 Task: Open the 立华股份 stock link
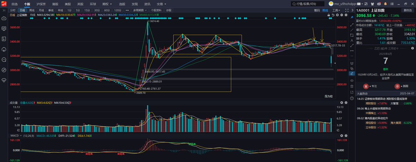click(371, 127)
